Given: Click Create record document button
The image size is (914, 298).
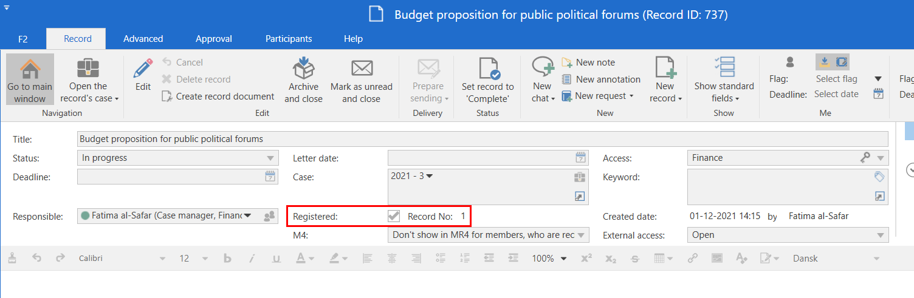Looking at the screenshot, I should pyautogui.click(x=218, y=96).
